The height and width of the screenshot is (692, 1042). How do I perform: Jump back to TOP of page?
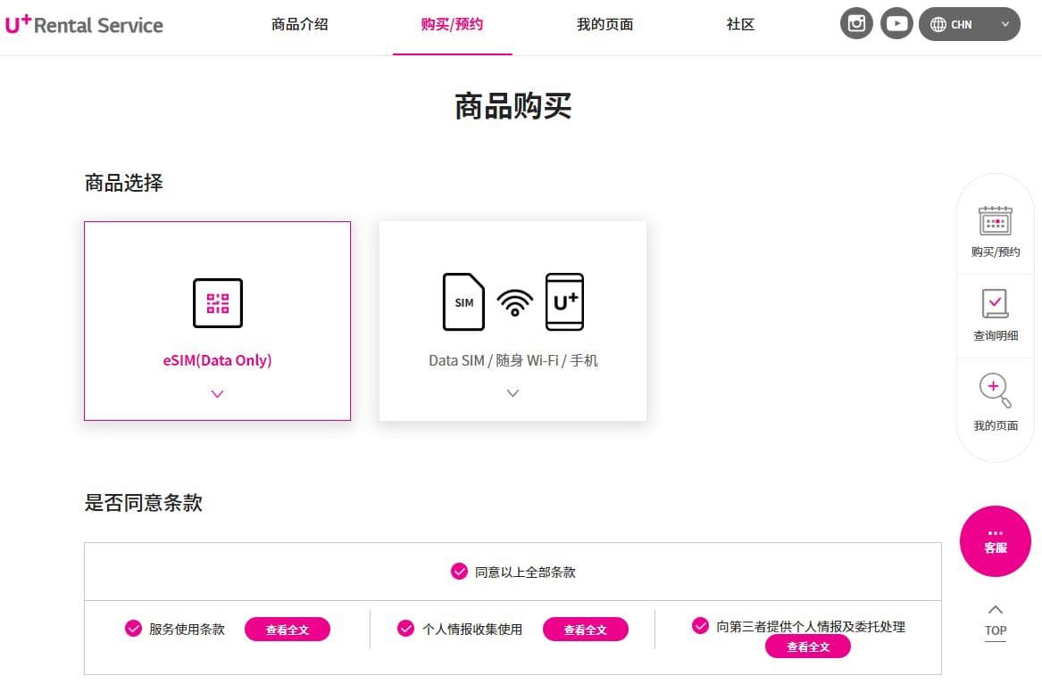[996, 623]
